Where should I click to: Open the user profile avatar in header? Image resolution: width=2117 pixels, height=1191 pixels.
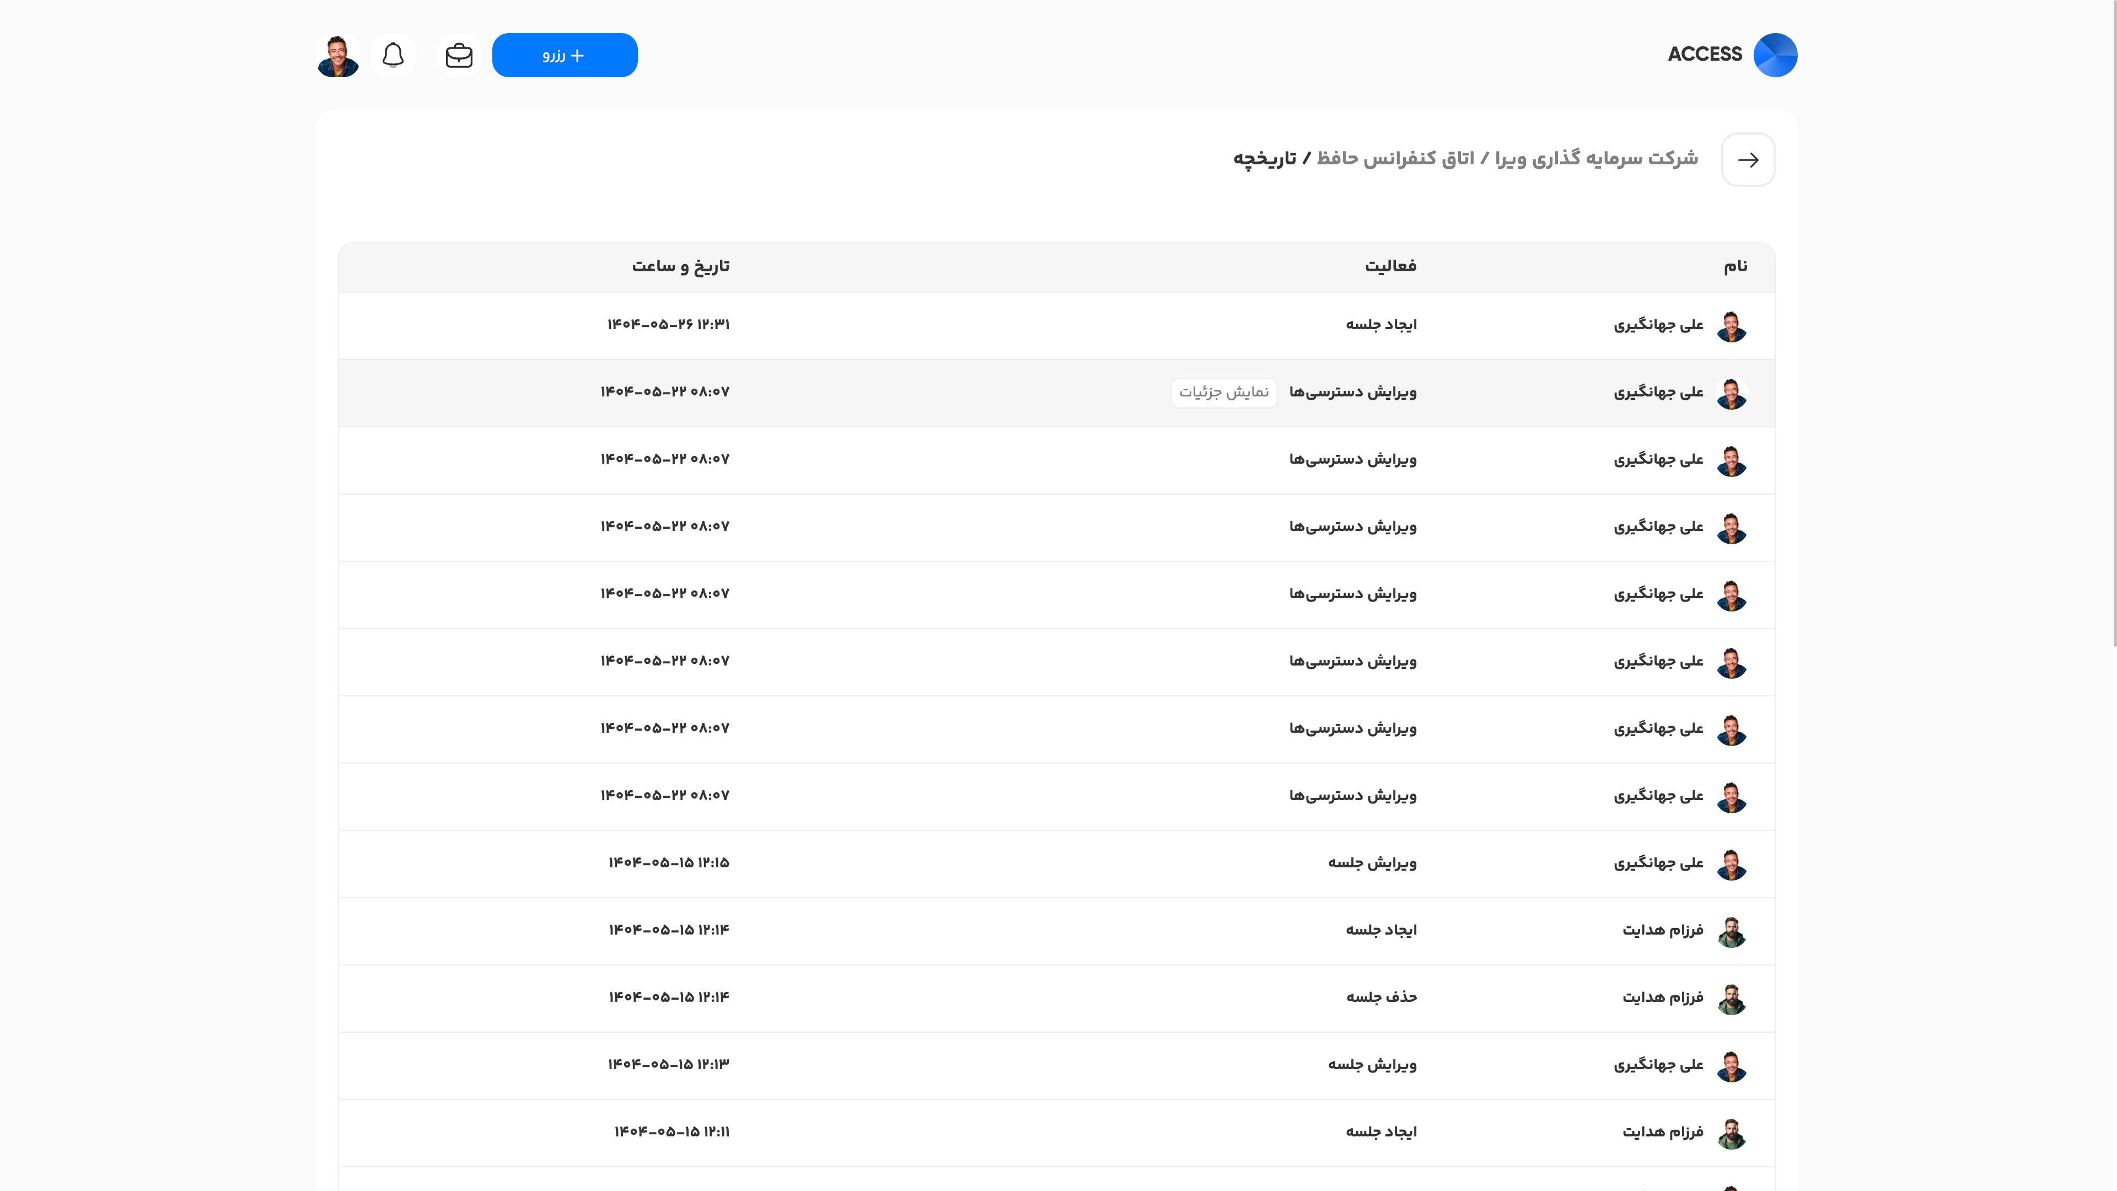tap(338, 55)
